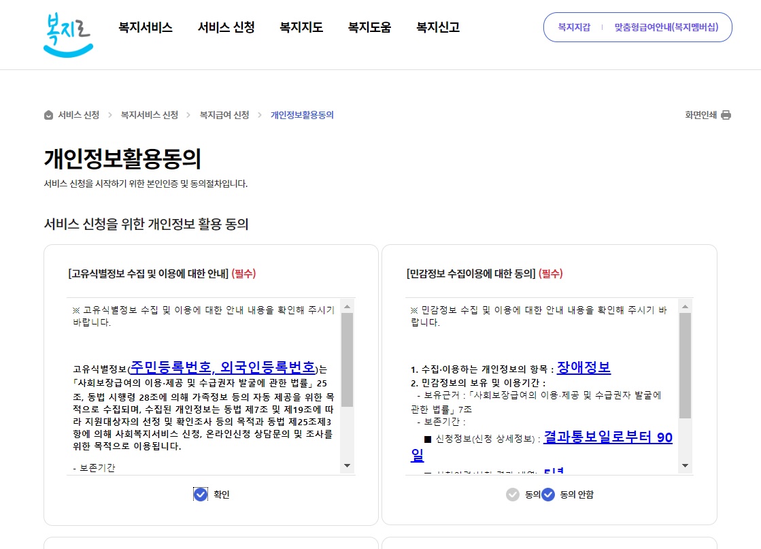
Task: Open the 복지서비스 menu
Action: [x=144, y=28]
